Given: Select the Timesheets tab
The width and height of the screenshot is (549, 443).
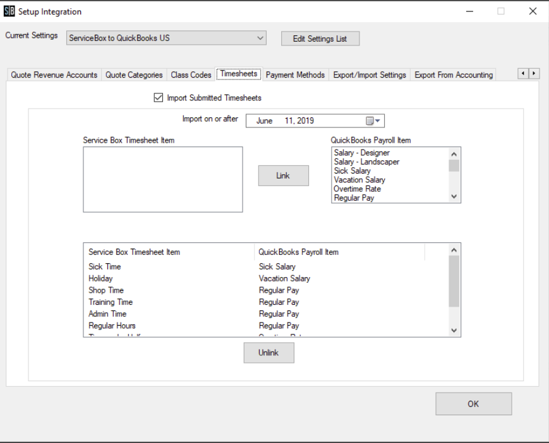Looking at the screenshot, I should click(239, 74).
